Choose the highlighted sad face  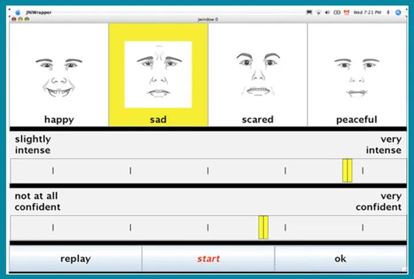[x=158, y=75]
